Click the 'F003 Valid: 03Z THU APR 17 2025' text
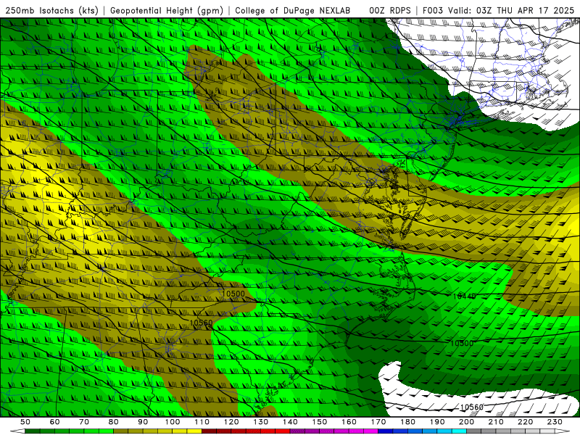580x435 pixels. pyautogui.click(x=499, y=10)
